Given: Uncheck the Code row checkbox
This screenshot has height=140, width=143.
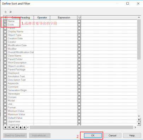Looking at the screenshot, I should coord(5,25).
